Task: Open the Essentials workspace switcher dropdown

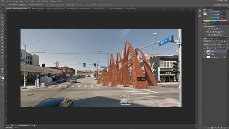Action: (221, 5)
